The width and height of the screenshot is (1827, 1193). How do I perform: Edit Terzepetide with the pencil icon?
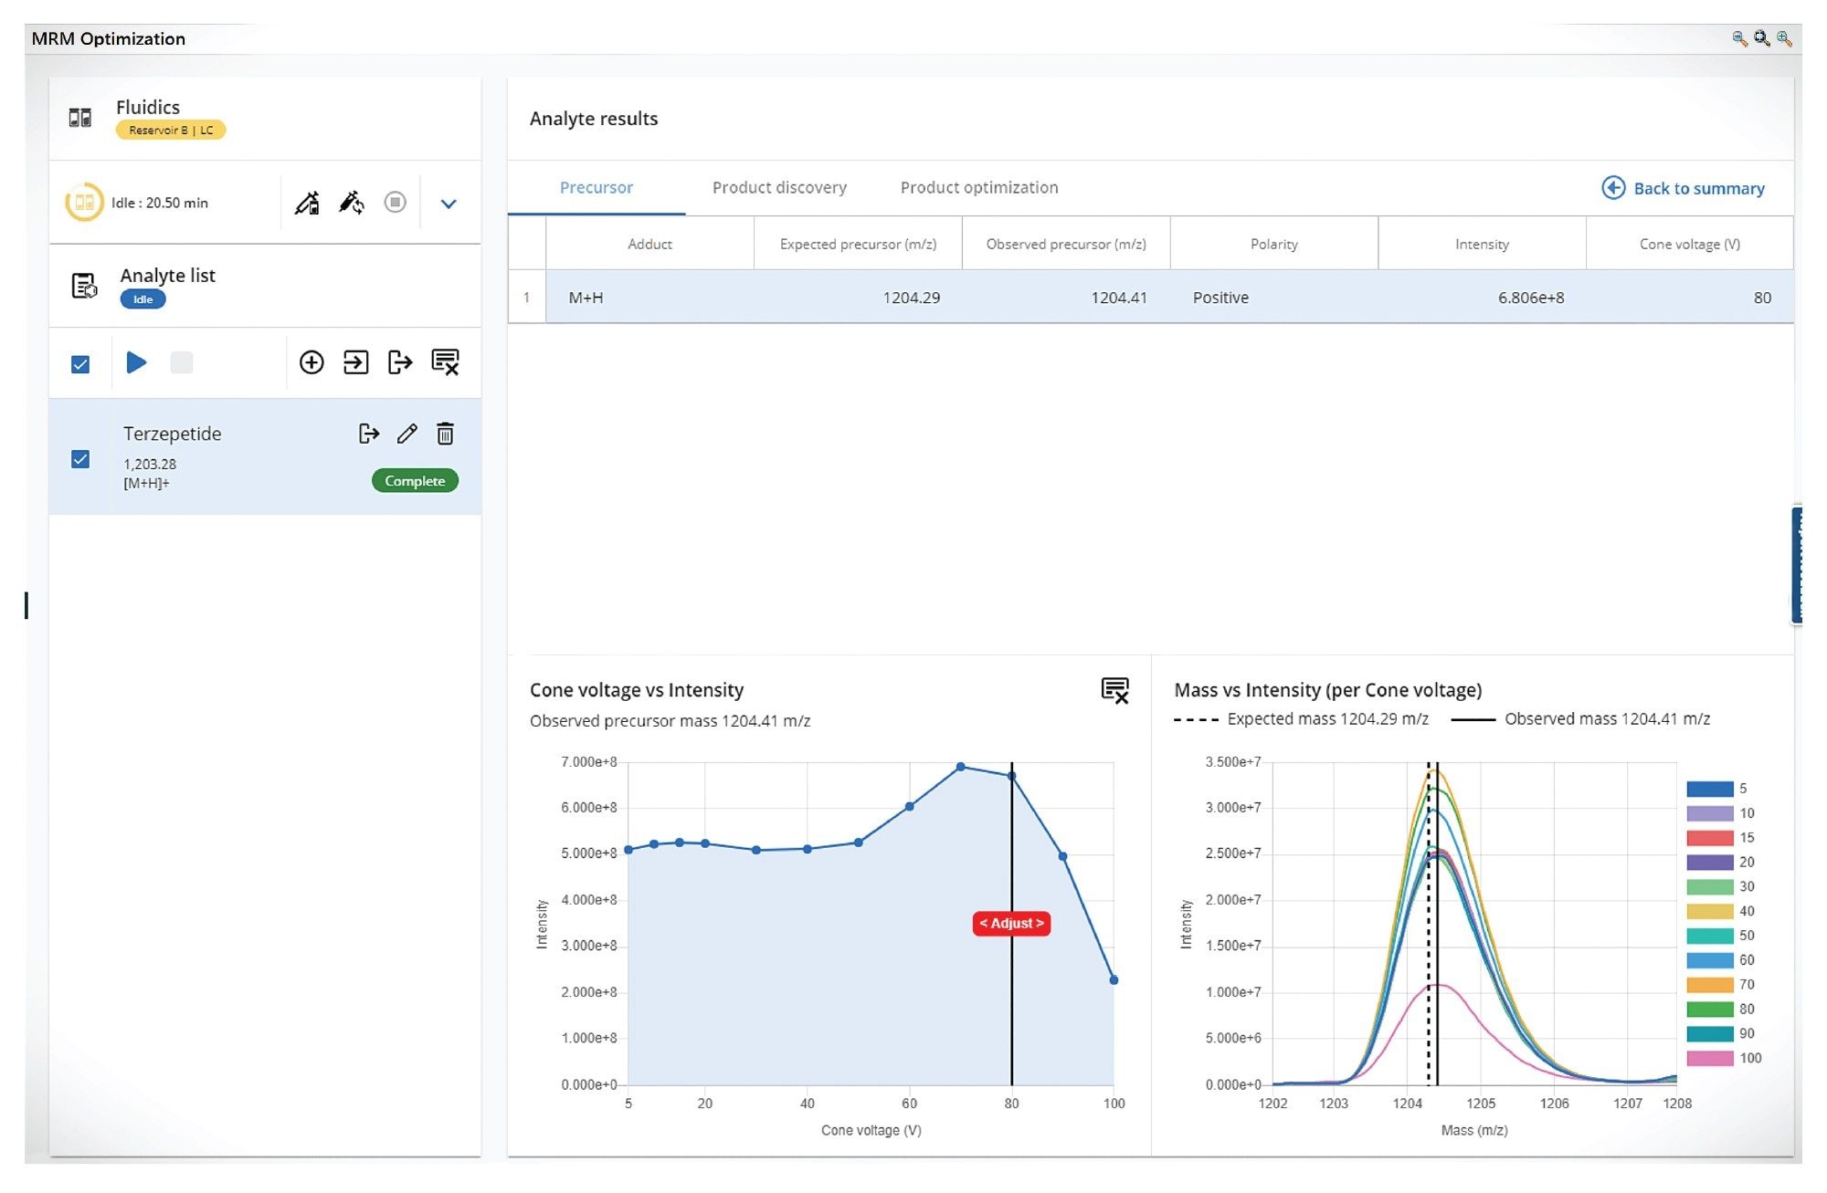(406, 434)
